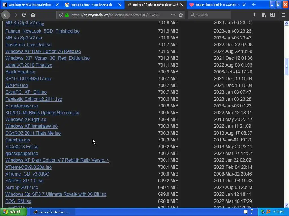The width and height of the screenshot is (289, 216).
Task: Click glassxpsuper.iso link
Action: click(x=22, y=153)
